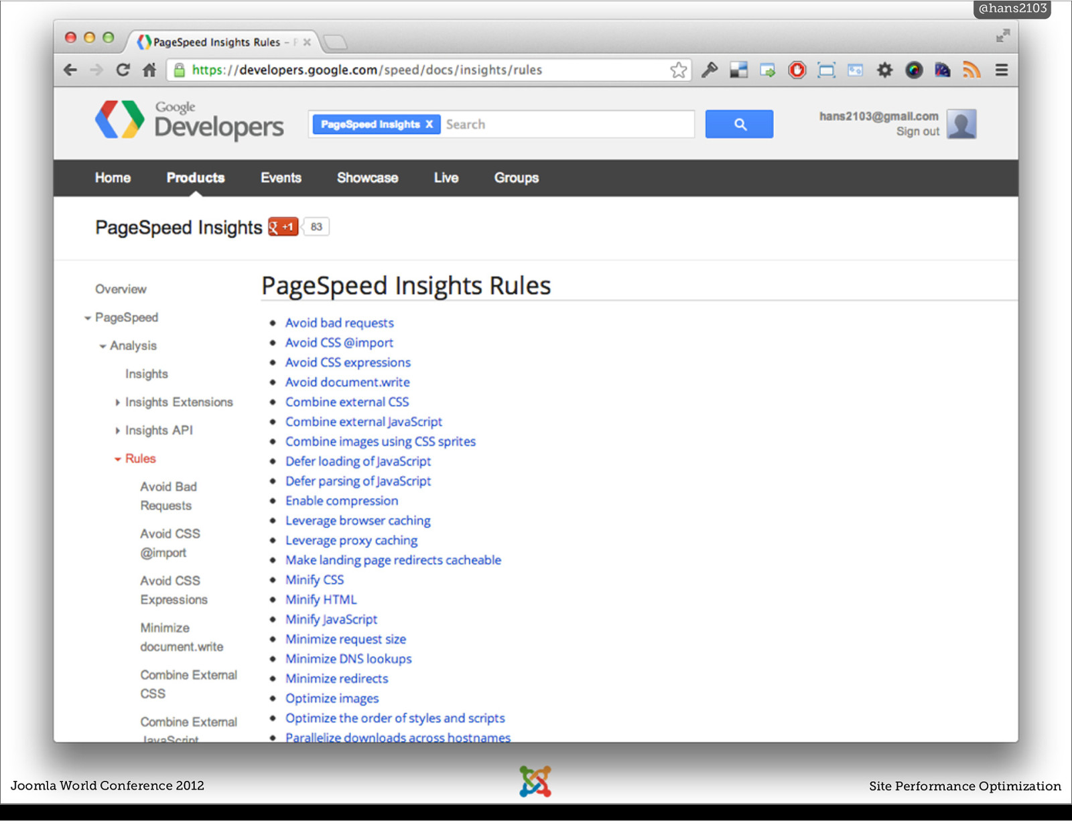1072x825 pixels.
Task: Open the Minify JavaScript link
Action: point(331,619)
